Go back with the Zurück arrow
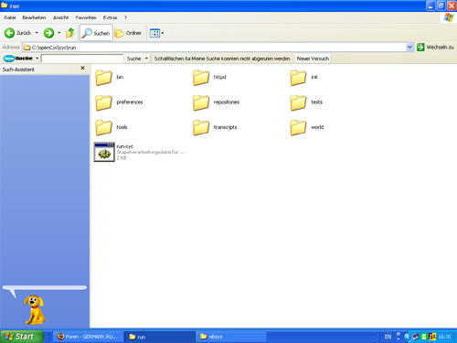 tap(17, 33)
